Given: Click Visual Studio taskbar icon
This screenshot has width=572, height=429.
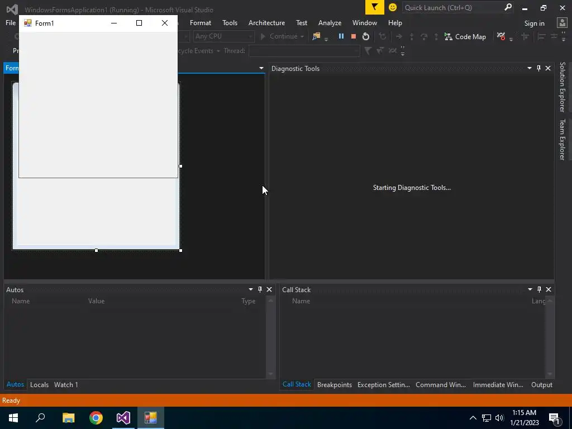Looking at the screenshot, I should click(x=123, y=418).
